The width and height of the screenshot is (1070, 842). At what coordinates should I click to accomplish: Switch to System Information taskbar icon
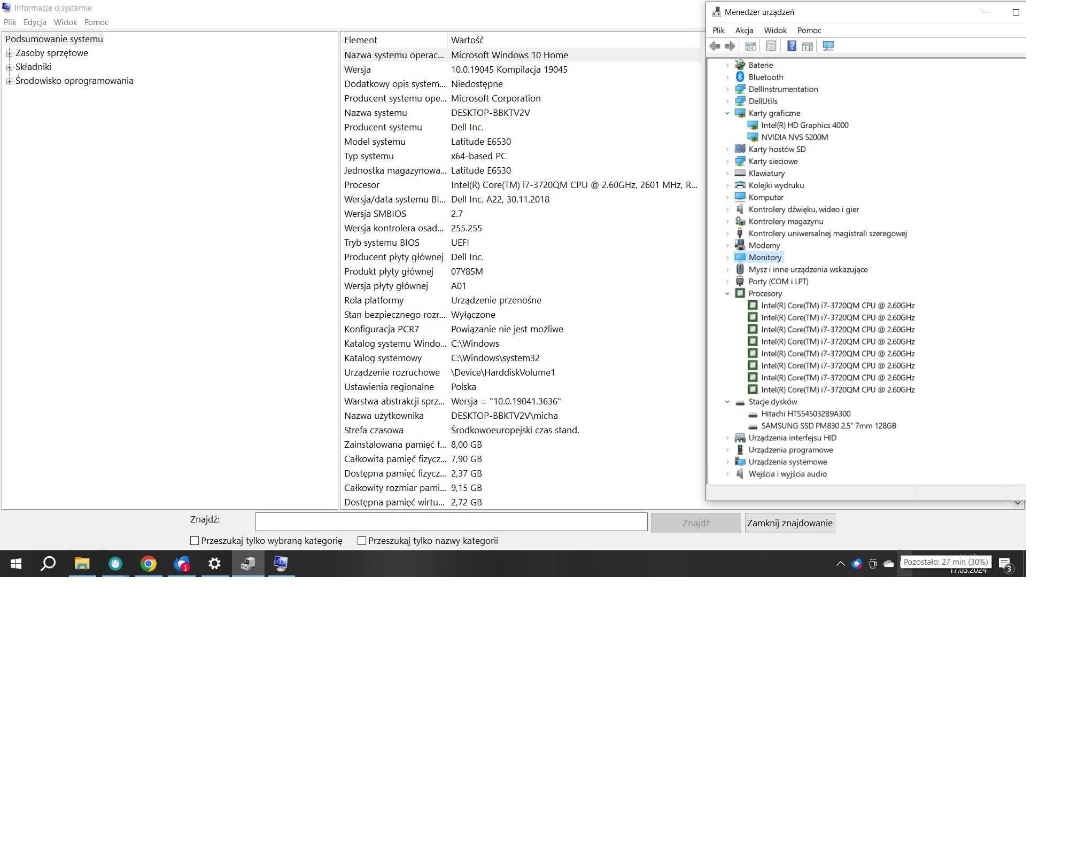[281, 564]
